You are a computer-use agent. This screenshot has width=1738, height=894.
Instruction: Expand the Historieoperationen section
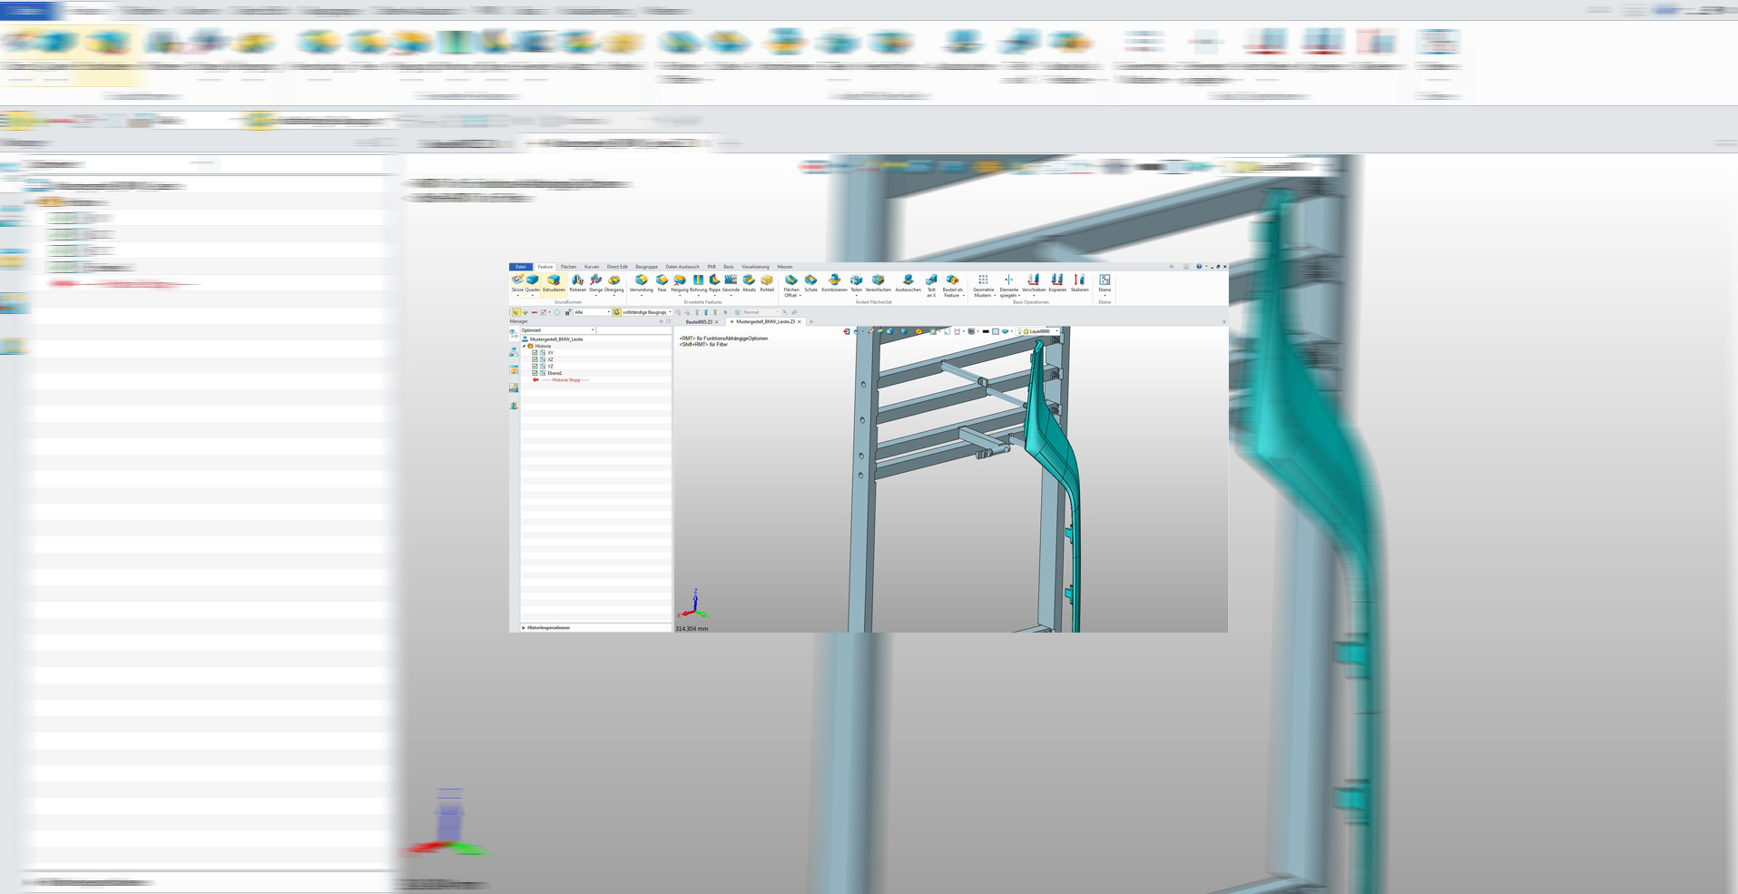(x=524, y=628)
